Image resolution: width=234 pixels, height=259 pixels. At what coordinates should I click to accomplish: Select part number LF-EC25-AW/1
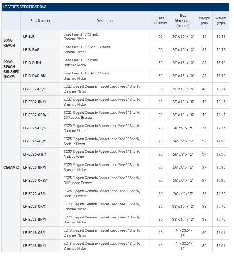point(34,154)
